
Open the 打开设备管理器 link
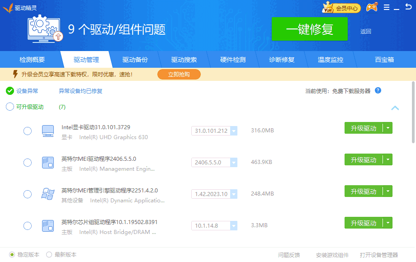pos(379,255)
